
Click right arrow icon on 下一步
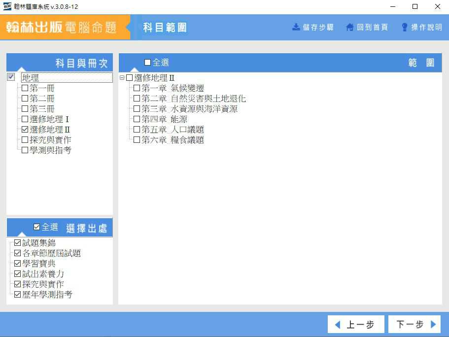[433, 324]
